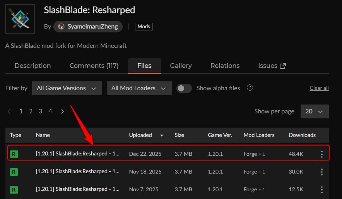The height and width of the screenshot is (199, 342).
Task: Open the Gallery tab
Action: pos(181,66)
